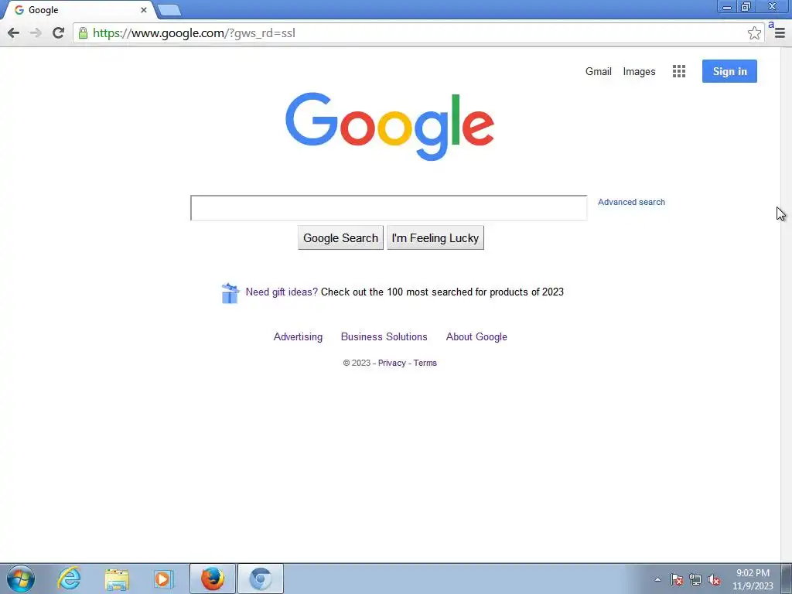Viewport: 792px width, 594px height.
Task: Open the Action Center flag icon
Action: coord(677,580)
